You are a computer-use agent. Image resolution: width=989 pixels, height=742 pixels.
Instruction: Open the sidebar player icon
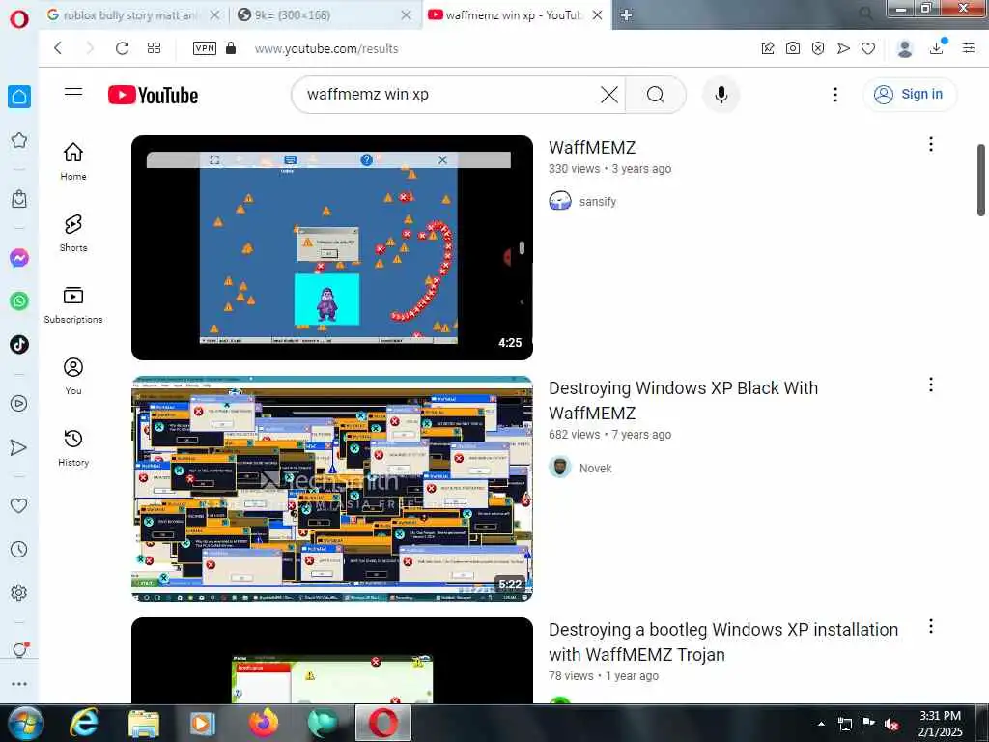19,403
